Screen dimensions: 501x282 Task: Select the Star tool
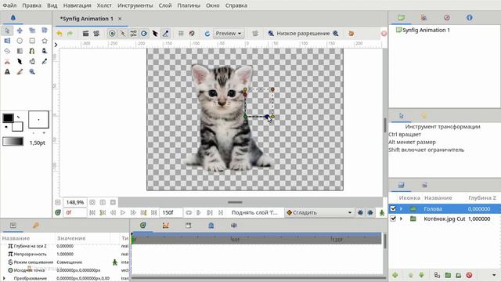(x=45, y=41)
